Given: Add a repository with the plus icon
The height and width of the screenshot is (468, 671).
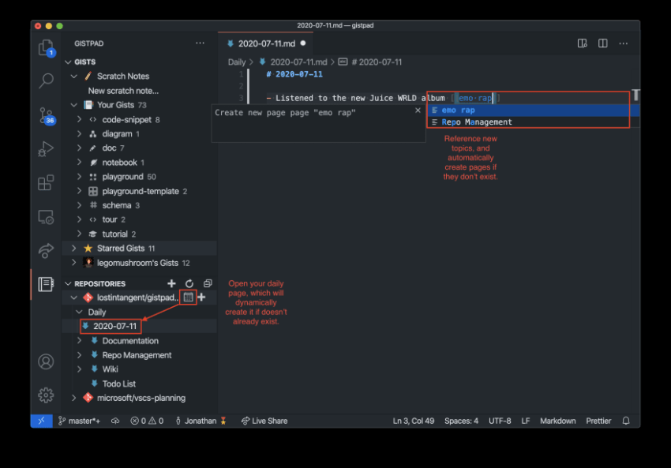Looking at the screenshot, I should (x=171, y=283).
